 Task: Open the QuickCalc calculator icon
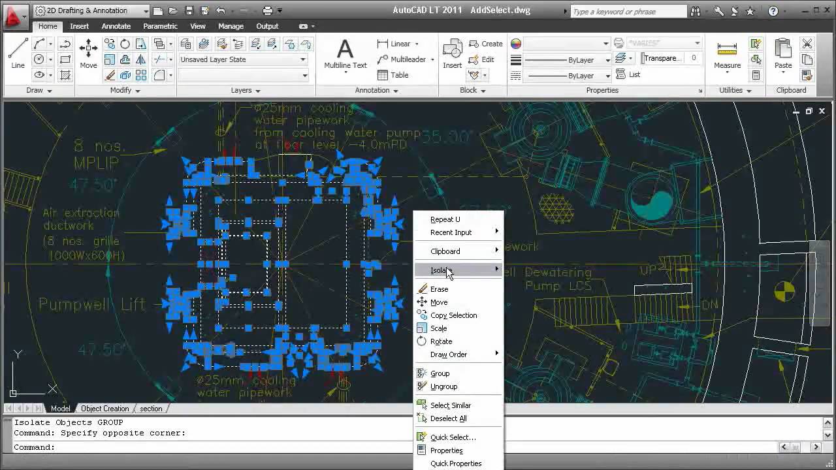pyautogui.click(x=756, y=75)
